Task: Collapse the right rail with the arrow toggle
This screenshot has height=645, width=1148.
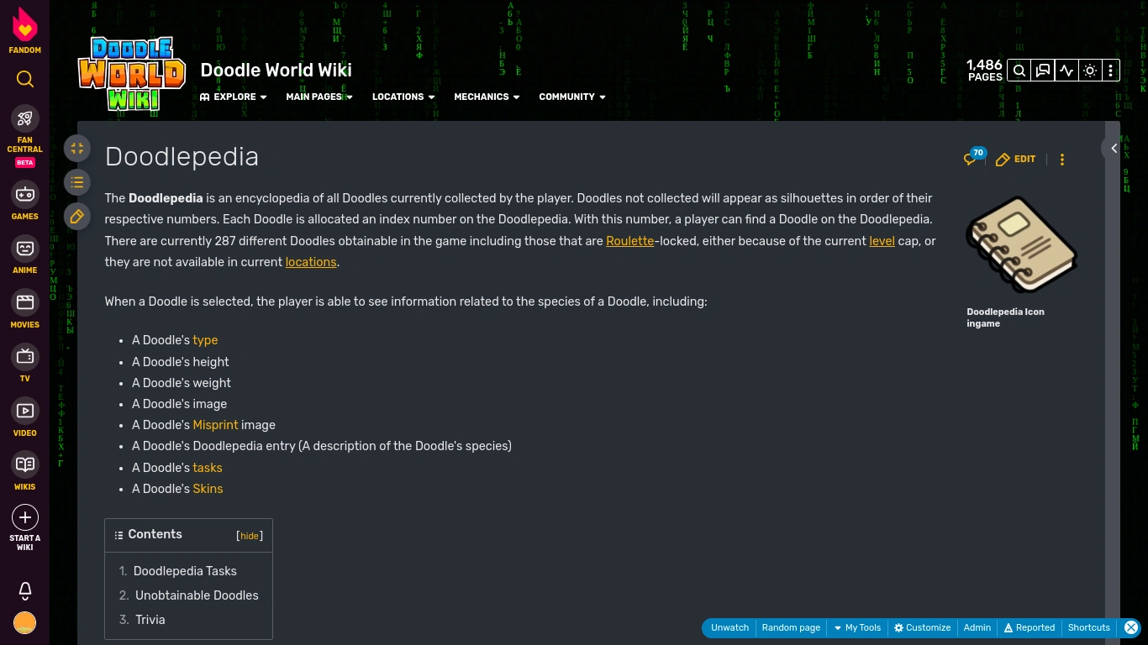Action: 1114,148
